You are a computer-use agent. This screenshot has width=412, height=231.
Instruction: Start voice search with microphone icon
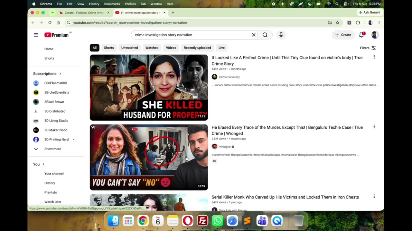click(x=281, y=35)
